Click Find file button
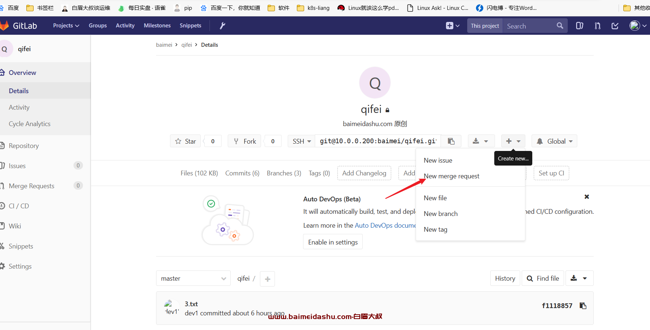The height and width of the screenshot is (330, 650). (543, 278)
